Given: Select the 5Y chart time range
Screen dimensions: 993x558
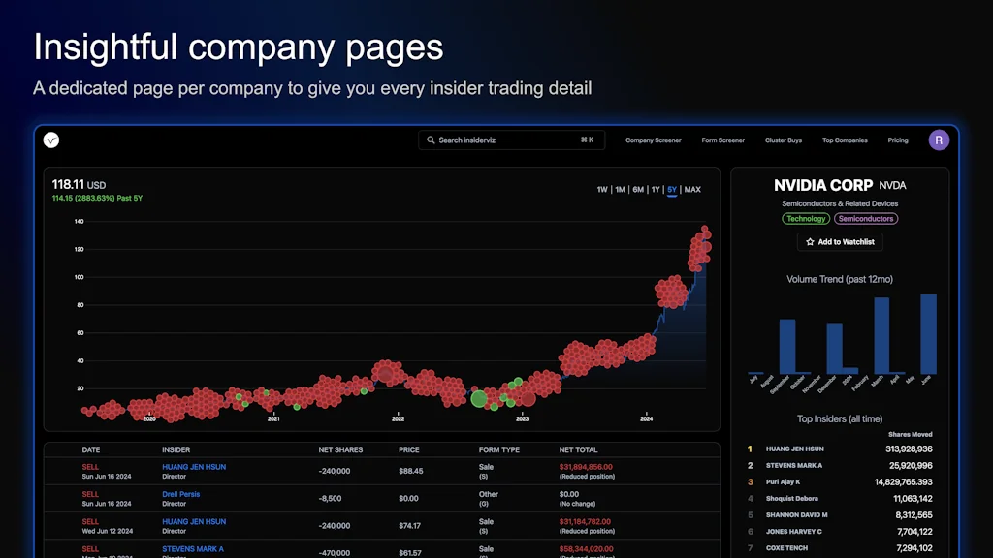Looking at the screenshot, I should [x=671, y=190].
